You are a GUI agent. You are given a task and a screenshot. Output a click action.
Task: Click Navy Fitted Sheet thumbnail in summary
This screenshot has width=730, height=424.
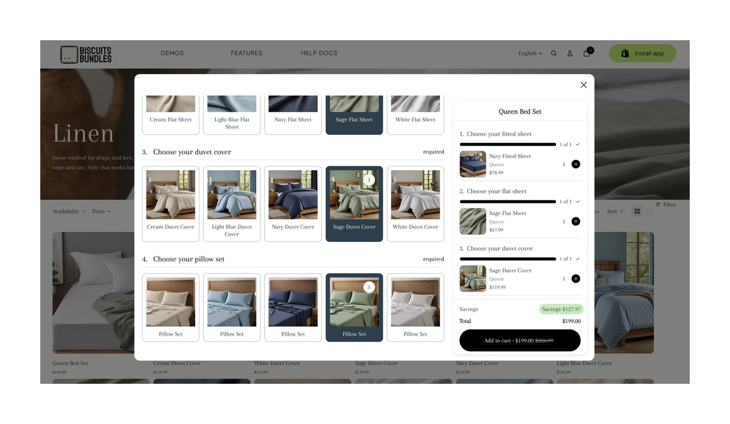[x=473, y=164]
